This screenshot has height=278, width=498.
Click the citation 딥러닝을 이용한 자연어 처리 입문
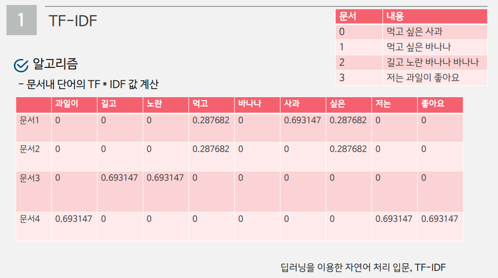coord(346,268)
